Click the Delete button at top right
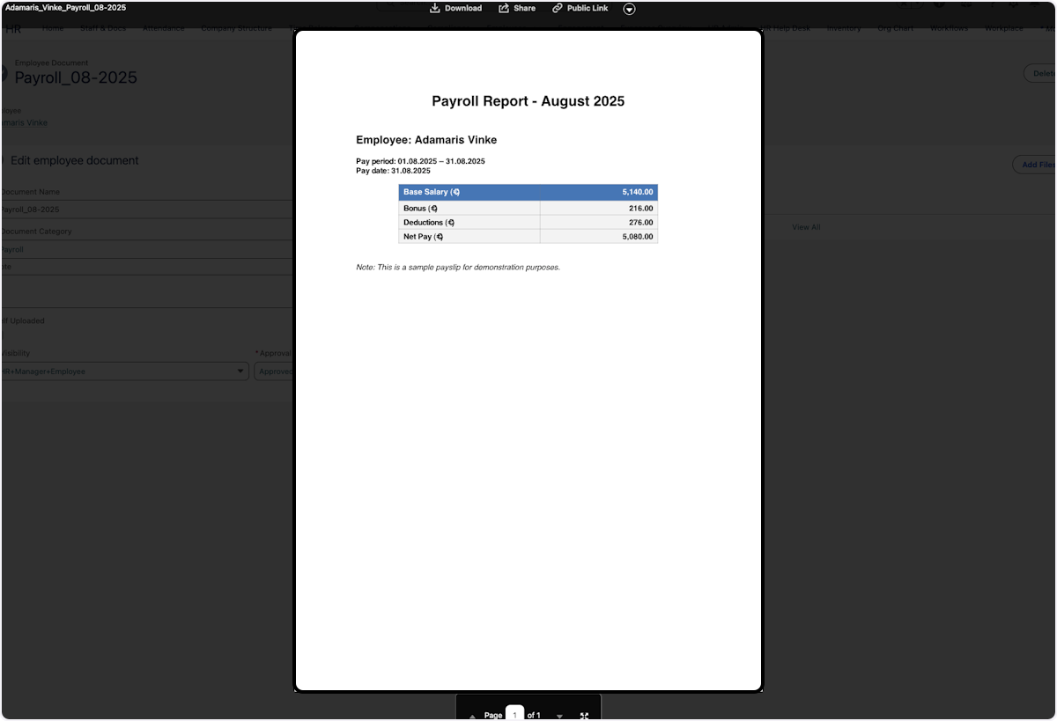This screenshot has width=1057, height=721. pos(1039,74)
